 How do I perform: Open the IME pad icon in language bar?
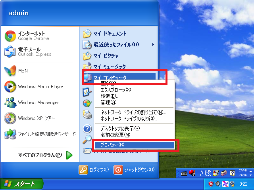click(216, 173)
